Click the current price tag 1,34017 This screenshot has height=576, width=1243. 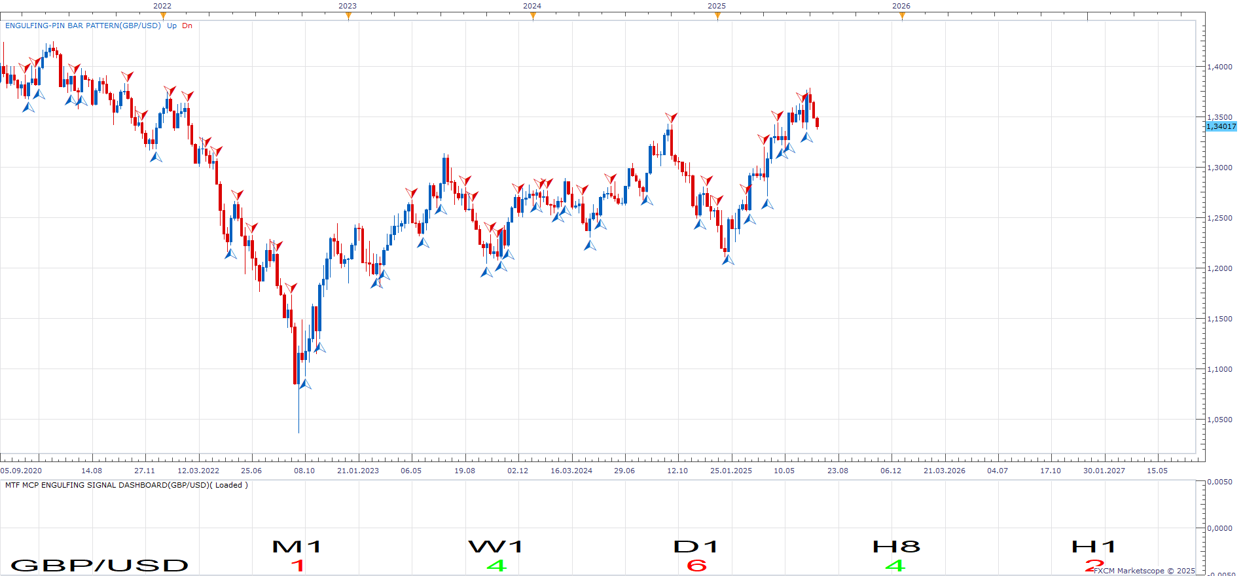[1221, 126]
